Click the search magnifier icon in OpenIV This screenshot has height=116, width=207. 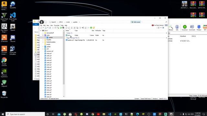pos(166,22)
